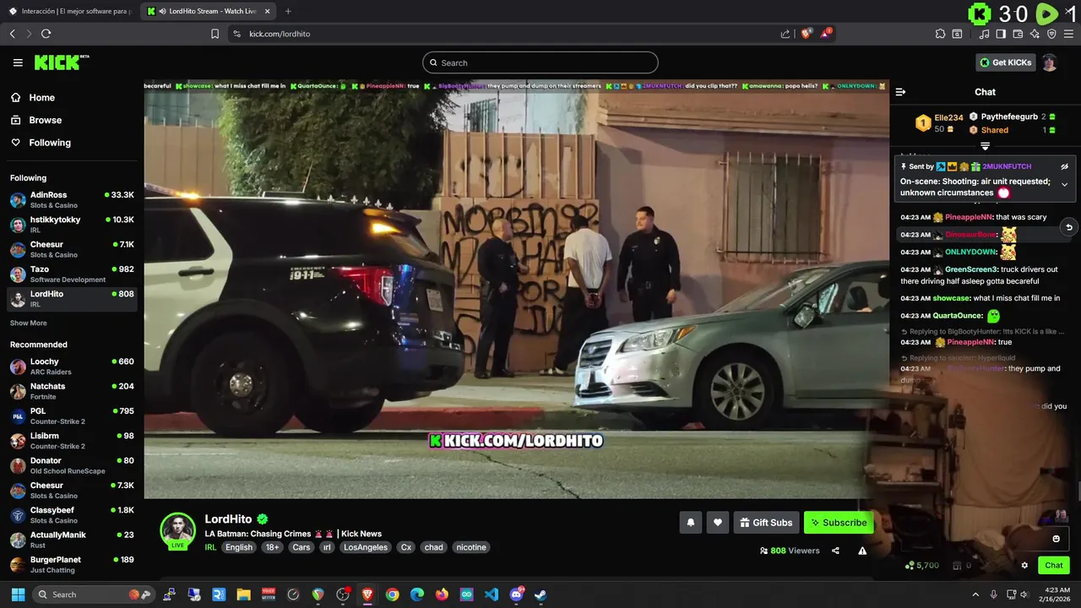1081x608 pixels.
Task: Send message with green Chat button
Action: point(1054,566)
